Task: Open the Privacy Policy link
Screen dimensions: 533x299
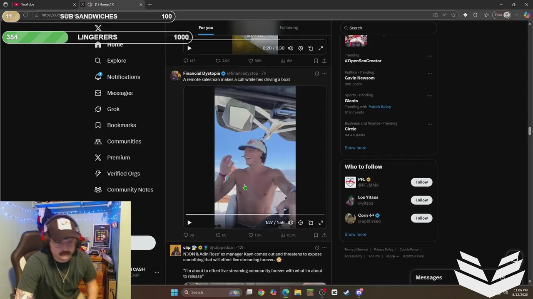Action: click(384, 250)
